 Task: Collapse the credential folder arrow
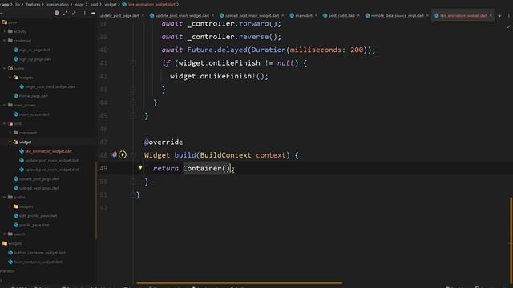point(5,41)
